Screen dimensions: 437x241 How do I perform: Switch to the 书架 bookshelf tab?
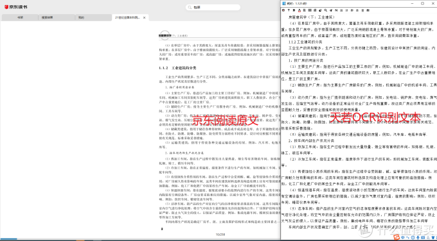pyautogui.click(x=20, y=17)
